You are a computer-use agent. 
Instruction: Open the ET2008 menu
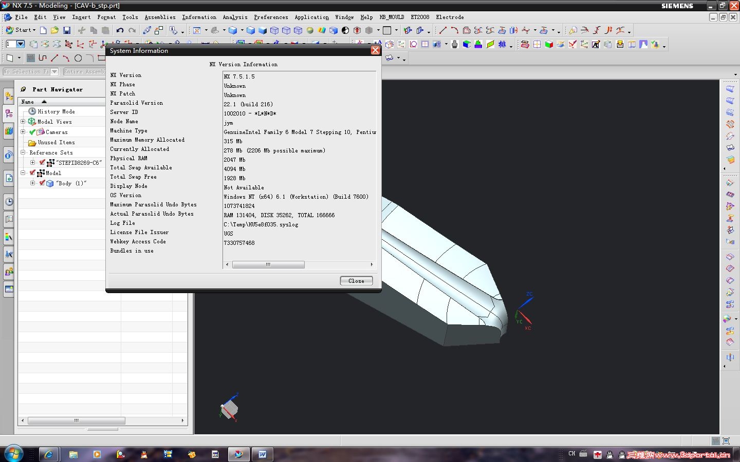[x=420, y=17]
